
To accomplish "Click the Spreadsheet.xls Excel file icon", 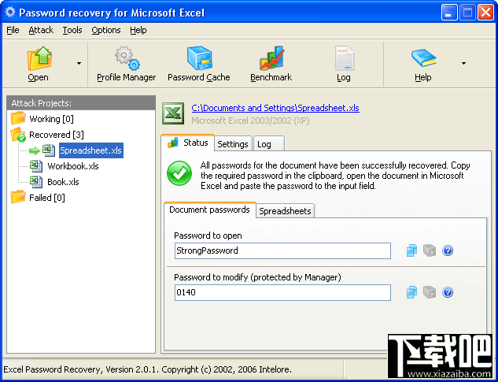I will click(49, 150).
